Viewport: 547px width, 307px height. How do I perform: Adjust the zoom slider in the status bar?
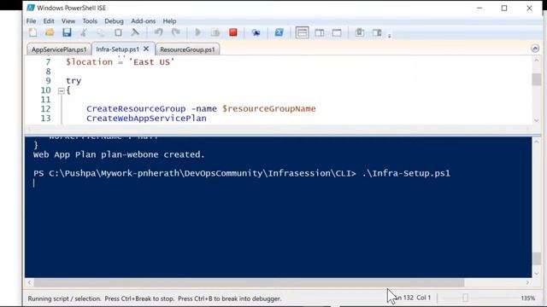tap(465, 298)
